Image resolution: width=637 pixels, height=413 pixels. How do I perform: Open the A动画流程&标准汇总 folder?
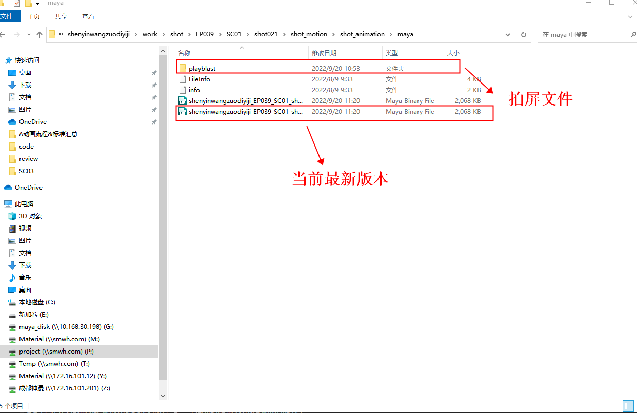click(x=48, y=134)
